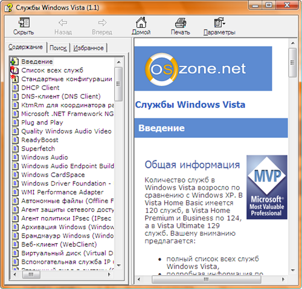Viewport: 302px width, 289px height.
Task: Select the Windows Audio topic
Action: click(x=45, y=157)
